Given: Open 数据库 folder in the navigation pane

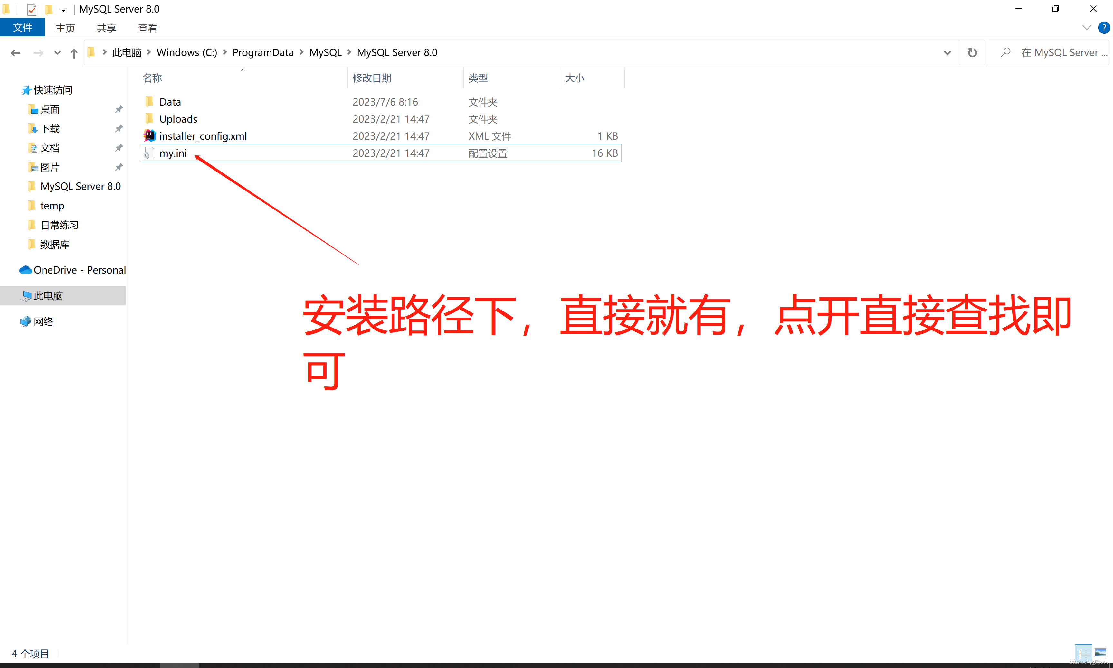Looking at the screenshot, I should (x=54, y=245).
